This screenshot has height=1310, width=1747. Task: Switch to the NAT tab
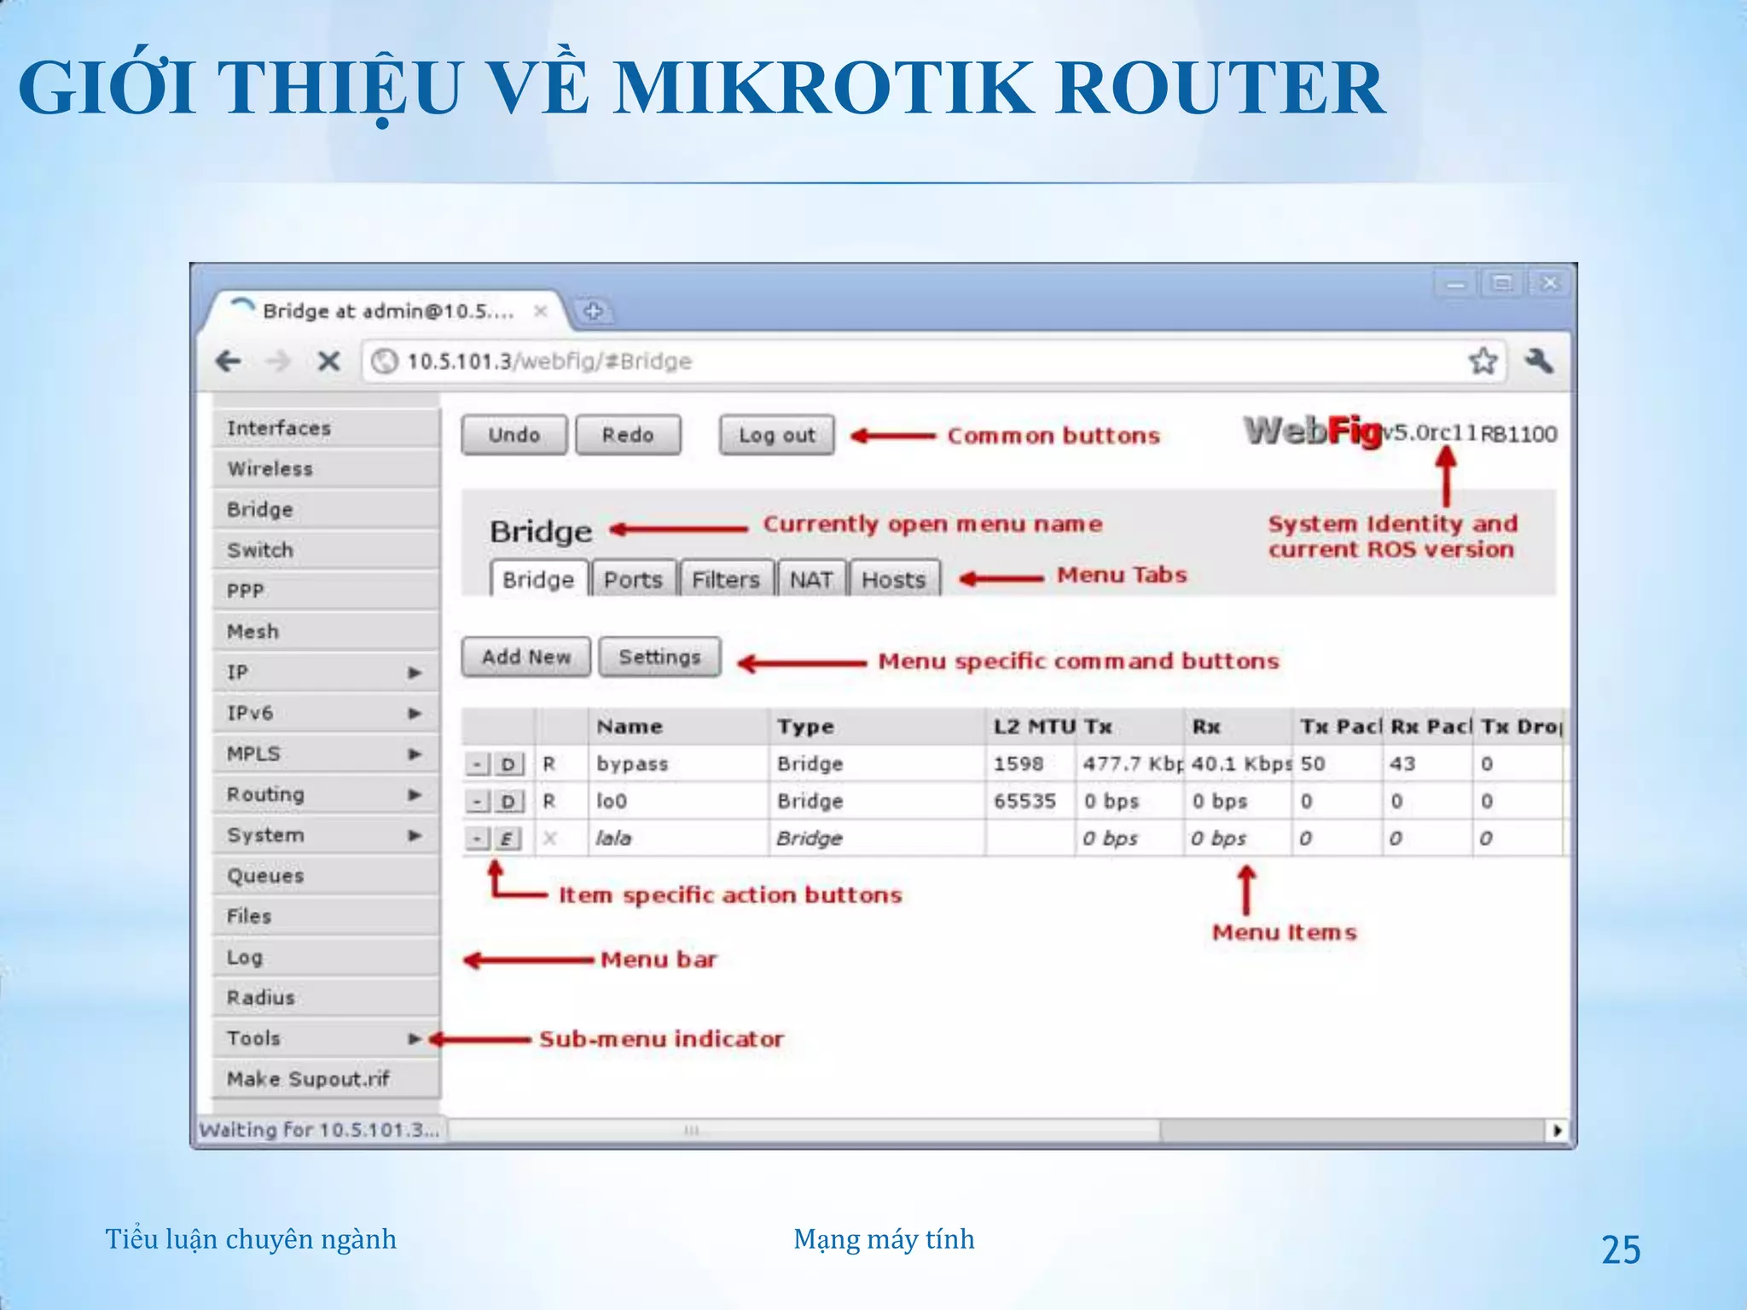click(x=811, y=579)
